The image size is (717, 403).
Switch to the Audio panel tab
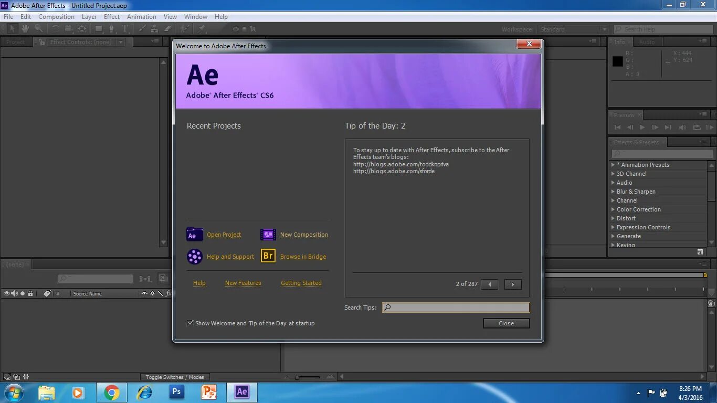click(x=647, y=42)
